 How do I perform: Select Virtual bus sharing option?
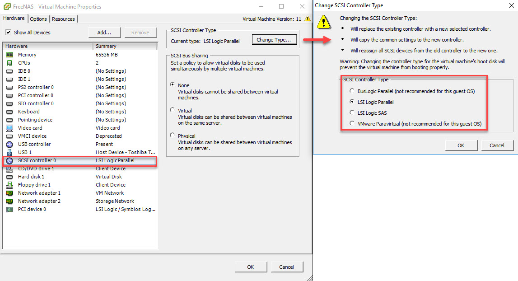(x=173, y=110)
